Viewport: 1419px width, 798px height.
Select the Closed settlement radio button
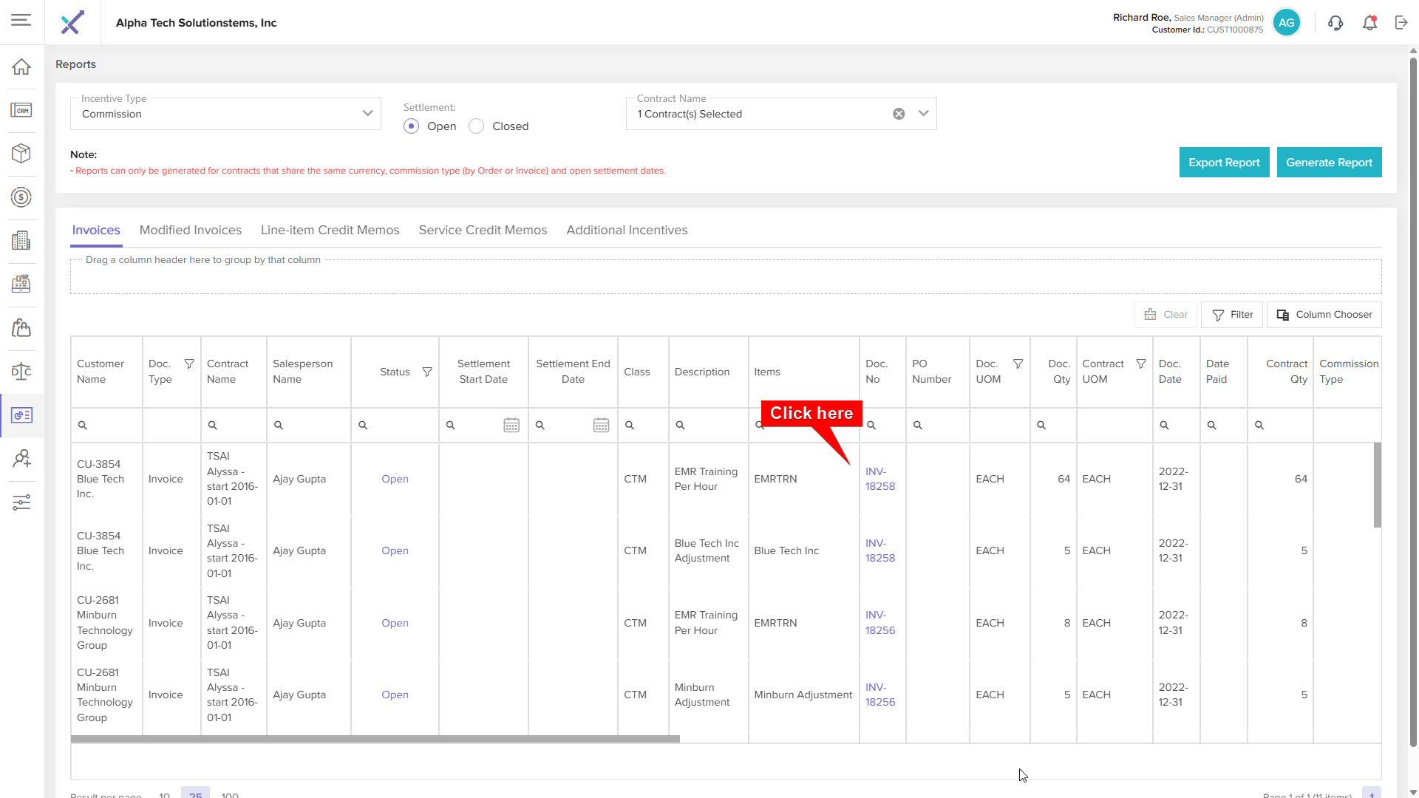pyautogui.click(x=477, y=126)
